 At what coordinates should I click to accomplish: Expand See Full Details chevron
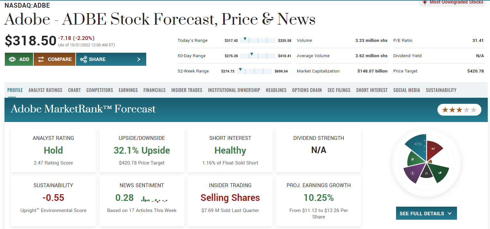coord(449,213)
